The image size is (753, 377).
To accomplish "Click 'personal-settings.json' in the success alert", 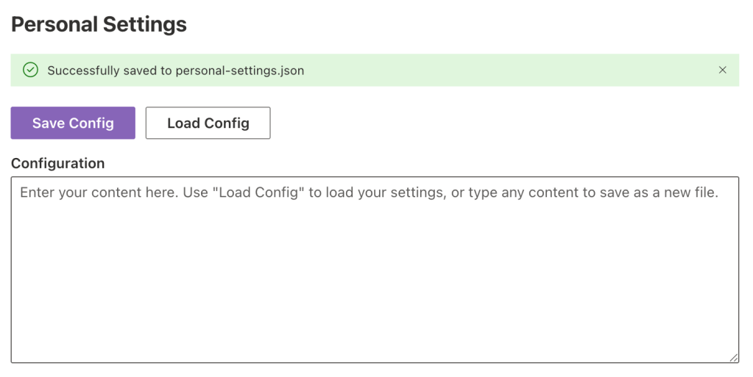I will click(239, 71).
